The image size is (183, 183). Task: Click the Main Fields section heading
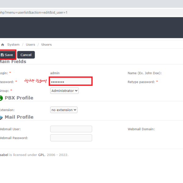(13, 62)
